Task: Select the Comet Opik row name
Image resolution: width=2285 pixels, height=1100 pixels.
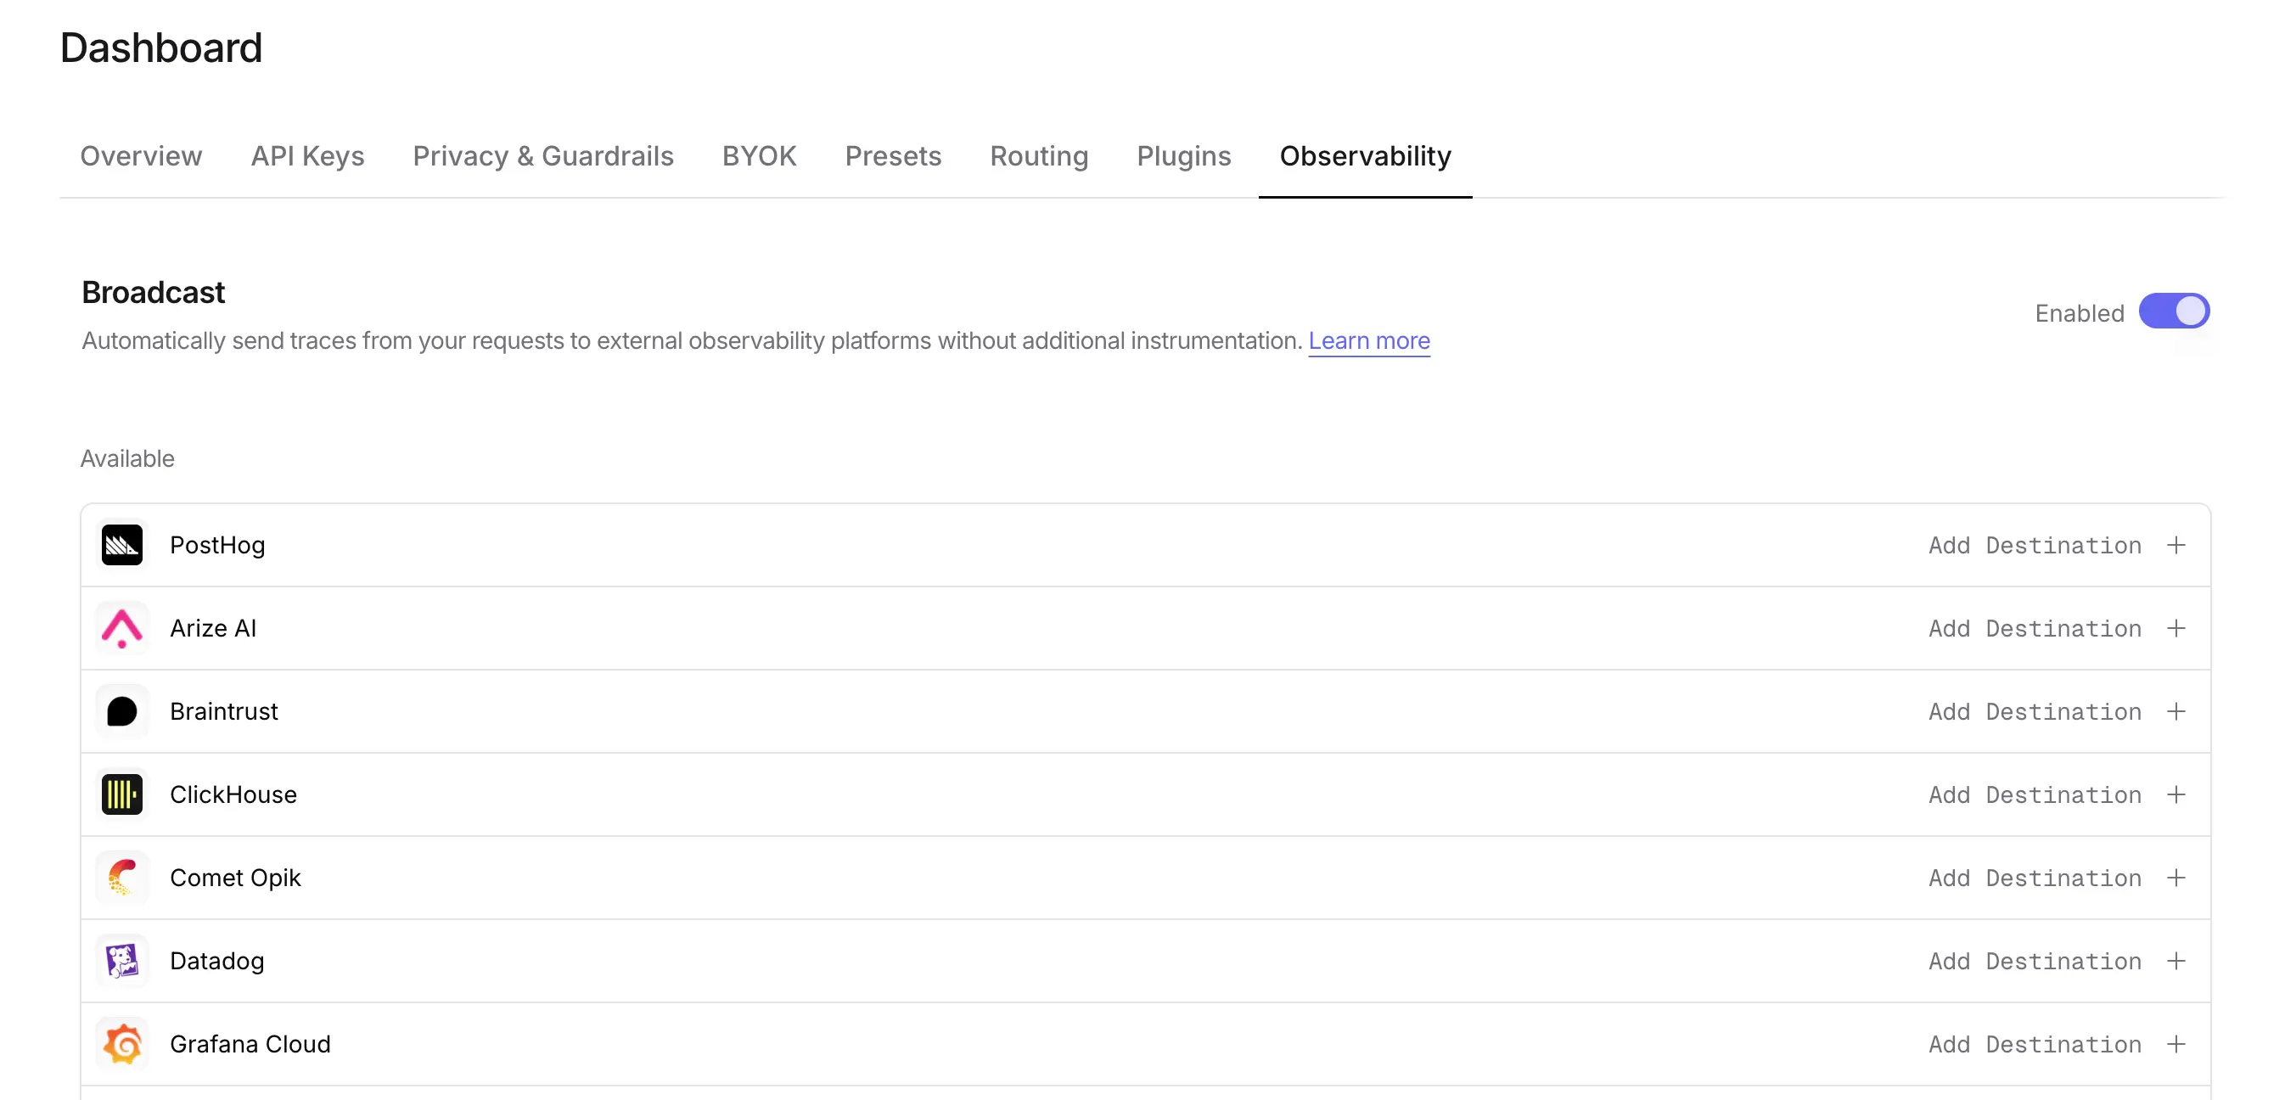Action: coord(235,878)
